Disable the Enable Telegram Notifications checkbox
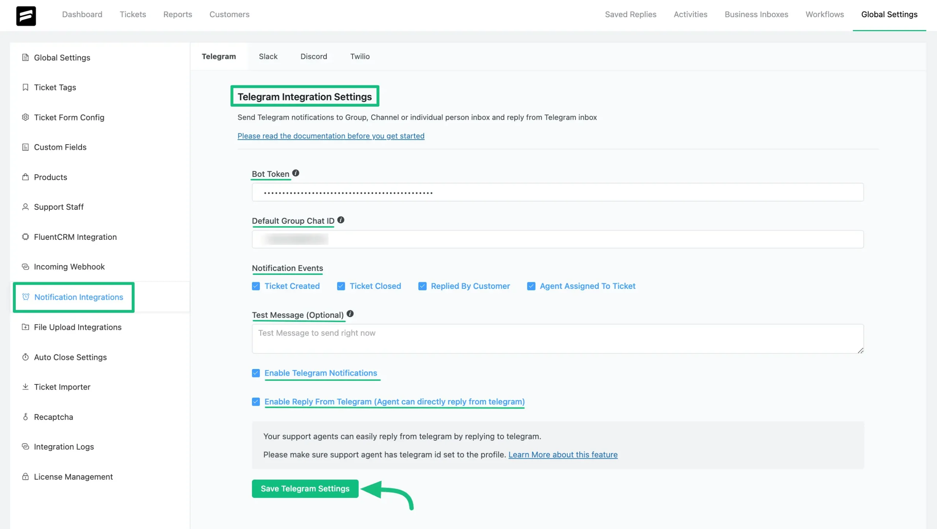 [x=256, y=373]
